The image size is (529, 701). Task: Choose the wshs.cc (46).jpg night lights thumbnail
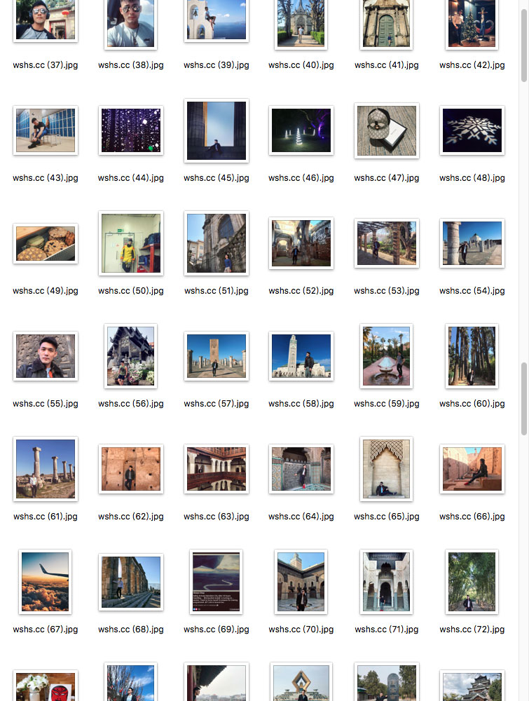click(x=301, y=130)
